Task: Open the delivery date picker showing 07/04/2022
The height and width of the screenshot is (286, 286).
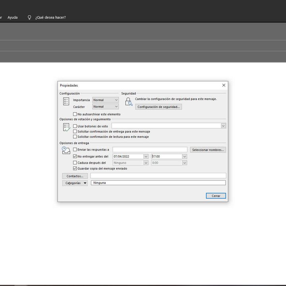Action: coord(146,157)
